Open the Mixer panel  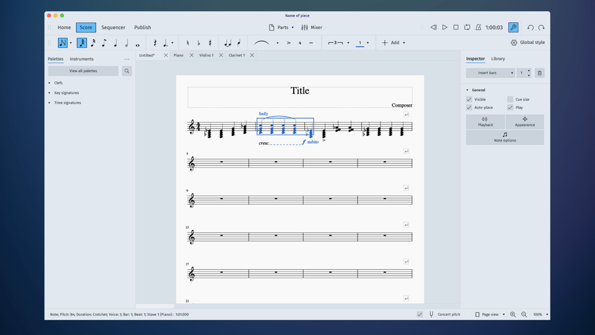pyautogui.click(x=312, y=27)
